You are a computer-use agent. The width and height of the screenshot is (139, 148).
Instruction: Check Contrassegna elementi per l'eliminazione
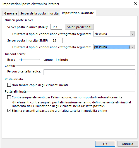9,97
